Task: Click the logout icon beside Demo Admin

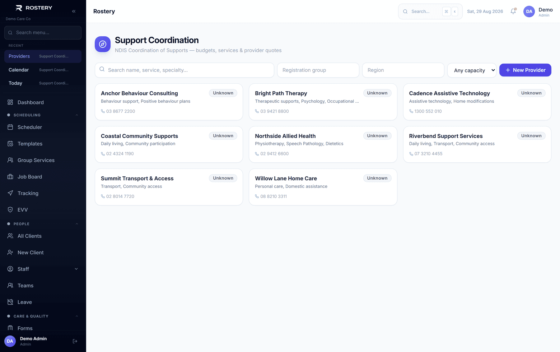Action: click(x=75, y=341)
